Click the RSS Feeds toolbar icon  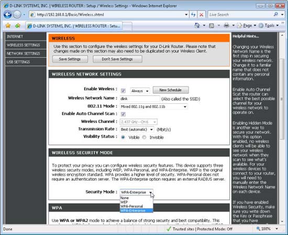coord(212,26)
